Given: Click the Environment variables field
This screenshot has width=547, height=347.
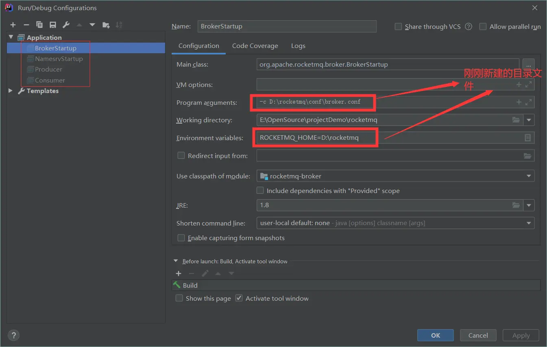Looking at the screenshot, I should [x=395, y=138].
